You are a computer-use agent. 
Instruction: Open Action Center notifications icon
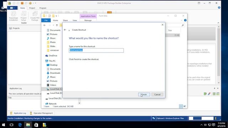[214, 125]
